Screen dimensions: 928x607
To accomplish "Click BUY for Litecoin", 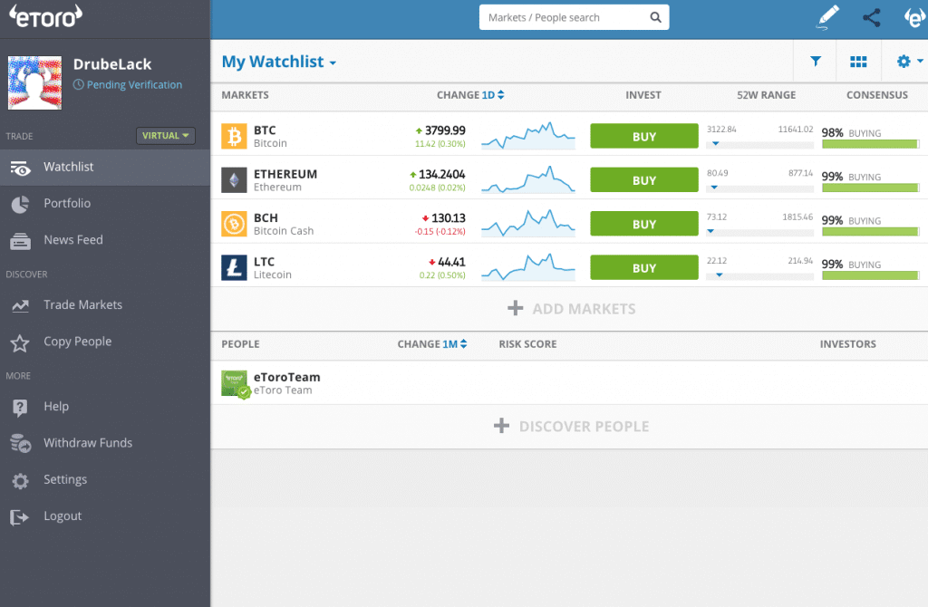I will tap(644, 267).
